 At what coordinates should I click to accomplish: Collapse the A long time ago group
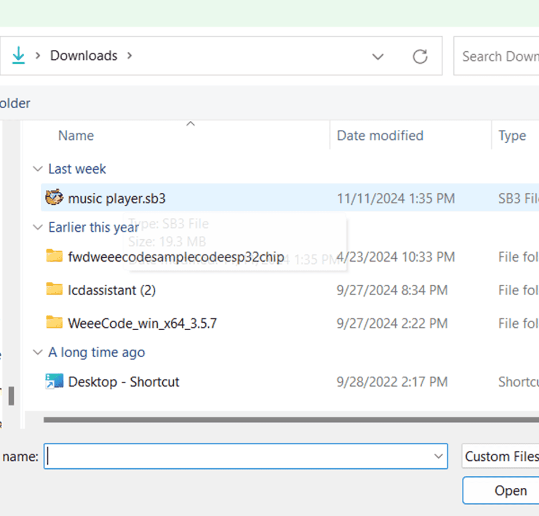coord(38,353)
